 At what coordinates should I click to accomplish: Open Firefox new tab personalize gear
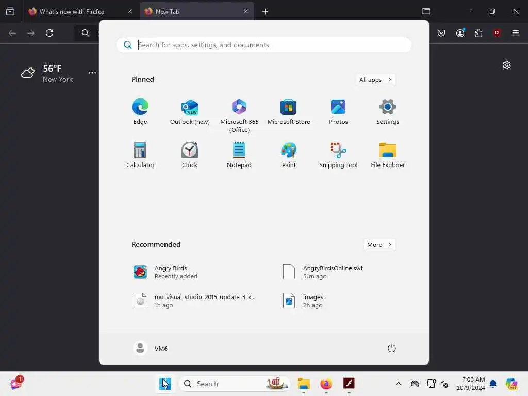tap(506, 65)
